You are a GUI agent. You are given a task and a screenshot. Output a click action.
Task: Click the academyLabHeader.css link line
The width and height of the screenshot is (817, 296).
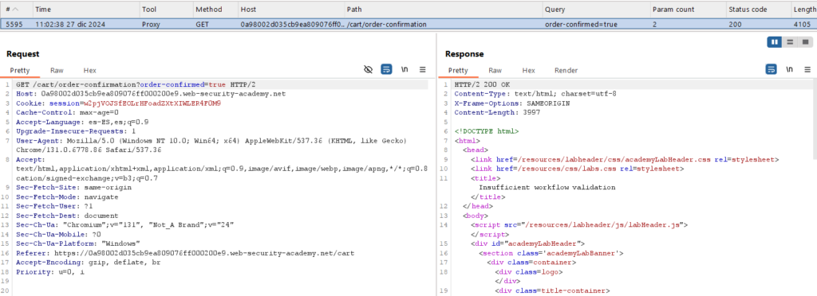point(624,159)
